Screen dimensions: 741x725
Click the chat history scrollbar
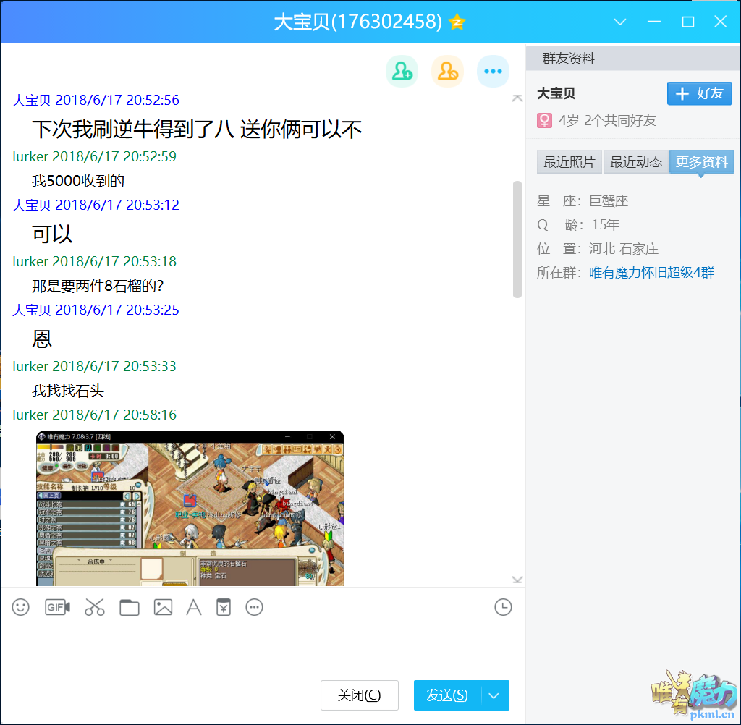[517, 239]
